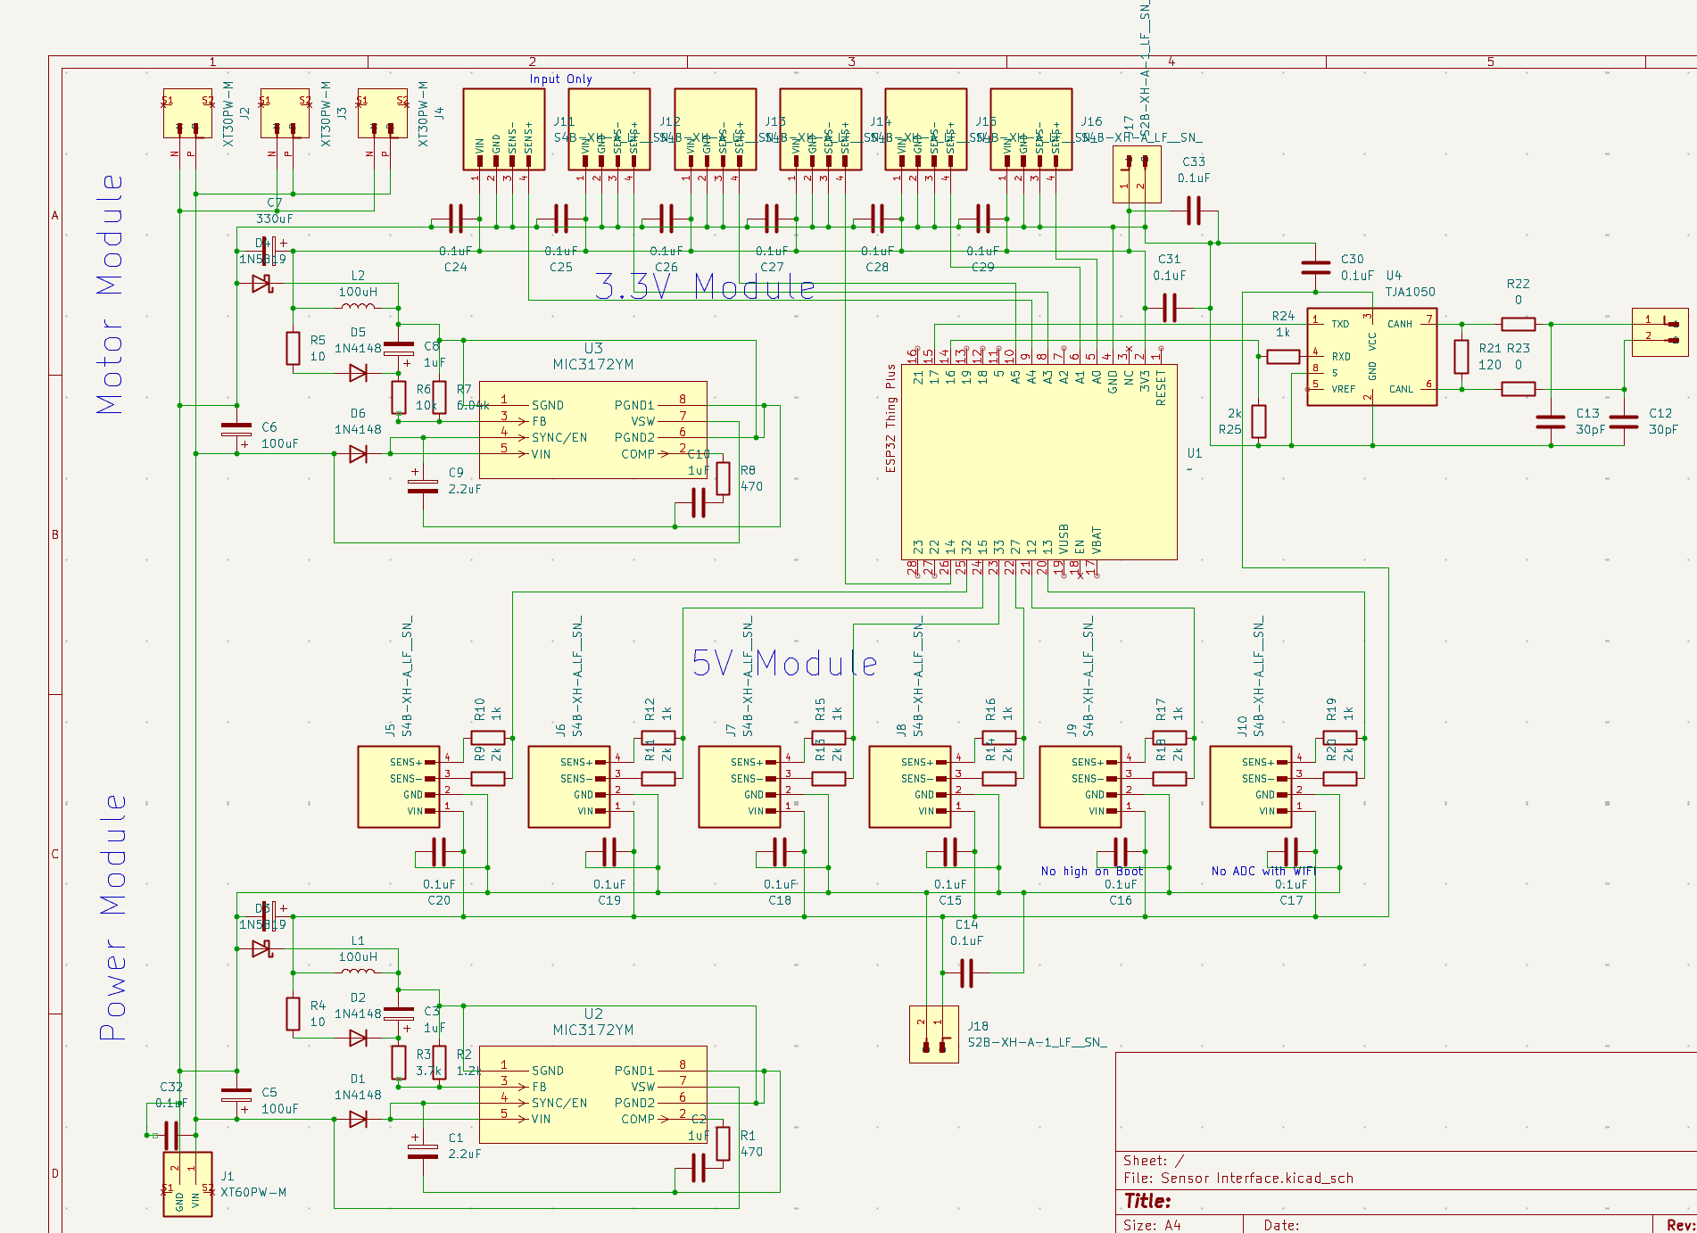Click the inductor L2 100uH symbol

click(358, 308)
